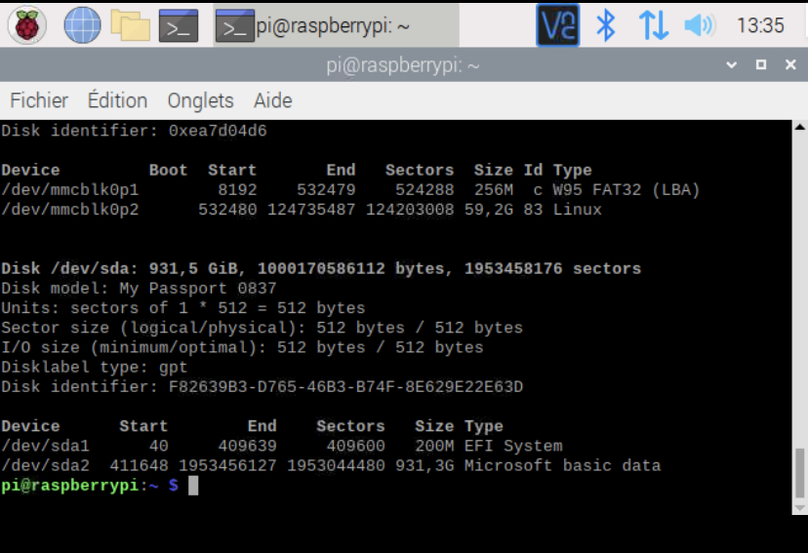Viewport: 808px width, 553px height.
Task: Open the file manager folders icon
Action: click(130, 24)
